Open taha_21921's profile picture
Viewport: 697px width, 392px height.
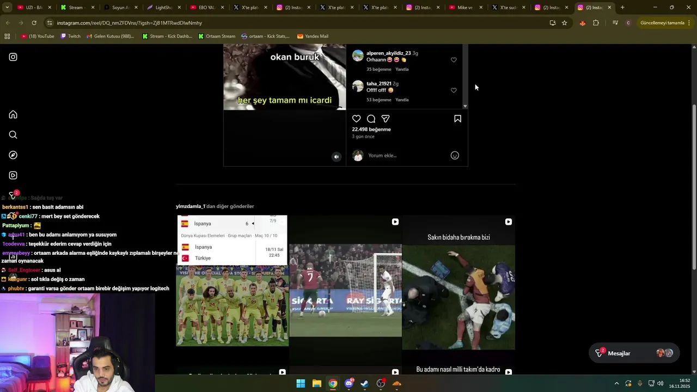coord(358,86)
